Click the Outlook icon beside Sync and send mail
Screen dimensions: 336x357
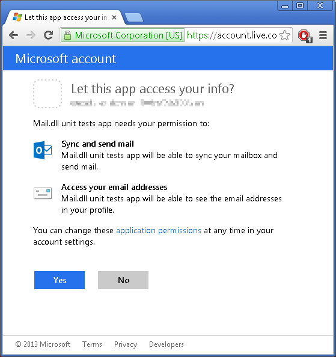pyautogui.click(x=43, y=150)
